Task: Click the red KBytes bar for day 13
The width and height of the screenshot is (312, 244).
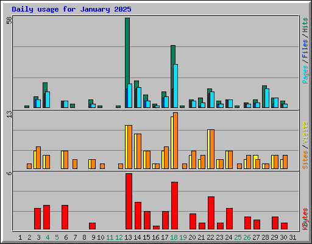Action: [129, 201]
